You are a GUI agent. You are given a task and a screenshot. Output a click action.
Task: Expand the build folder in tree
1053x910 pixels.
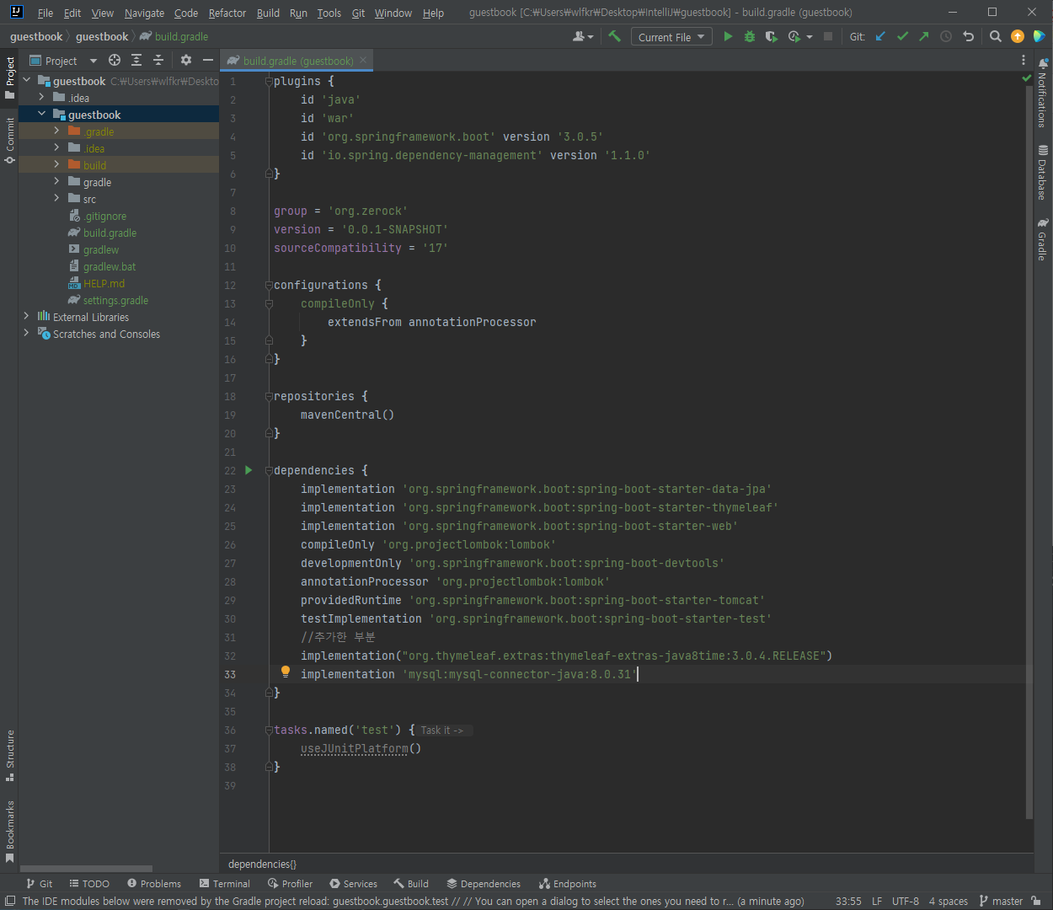(x=56, y=164)
